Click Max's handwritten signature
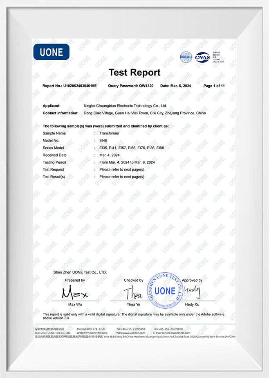 pos(75,293)
